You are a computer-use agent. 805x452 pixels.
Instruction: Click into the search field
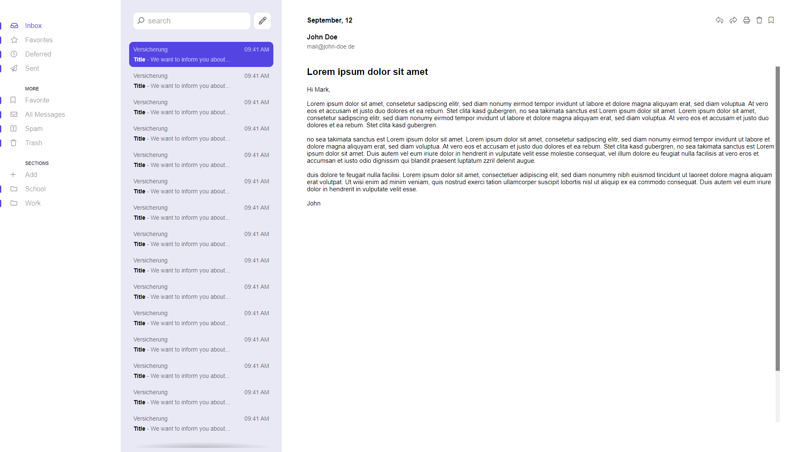pos(192,21)
